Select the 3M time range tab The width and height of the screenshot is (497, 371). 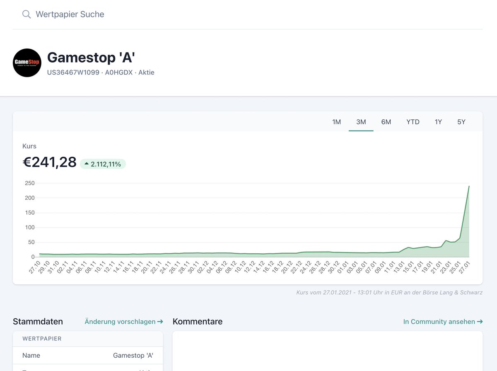361,122
